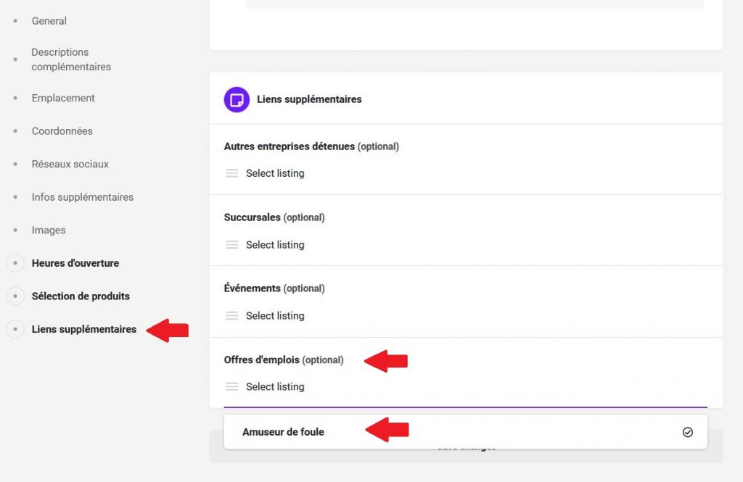Select Réseaux sociaux in the sidebar
The height and width of the screenshot is (482, 743).
[x=70, y=164]
